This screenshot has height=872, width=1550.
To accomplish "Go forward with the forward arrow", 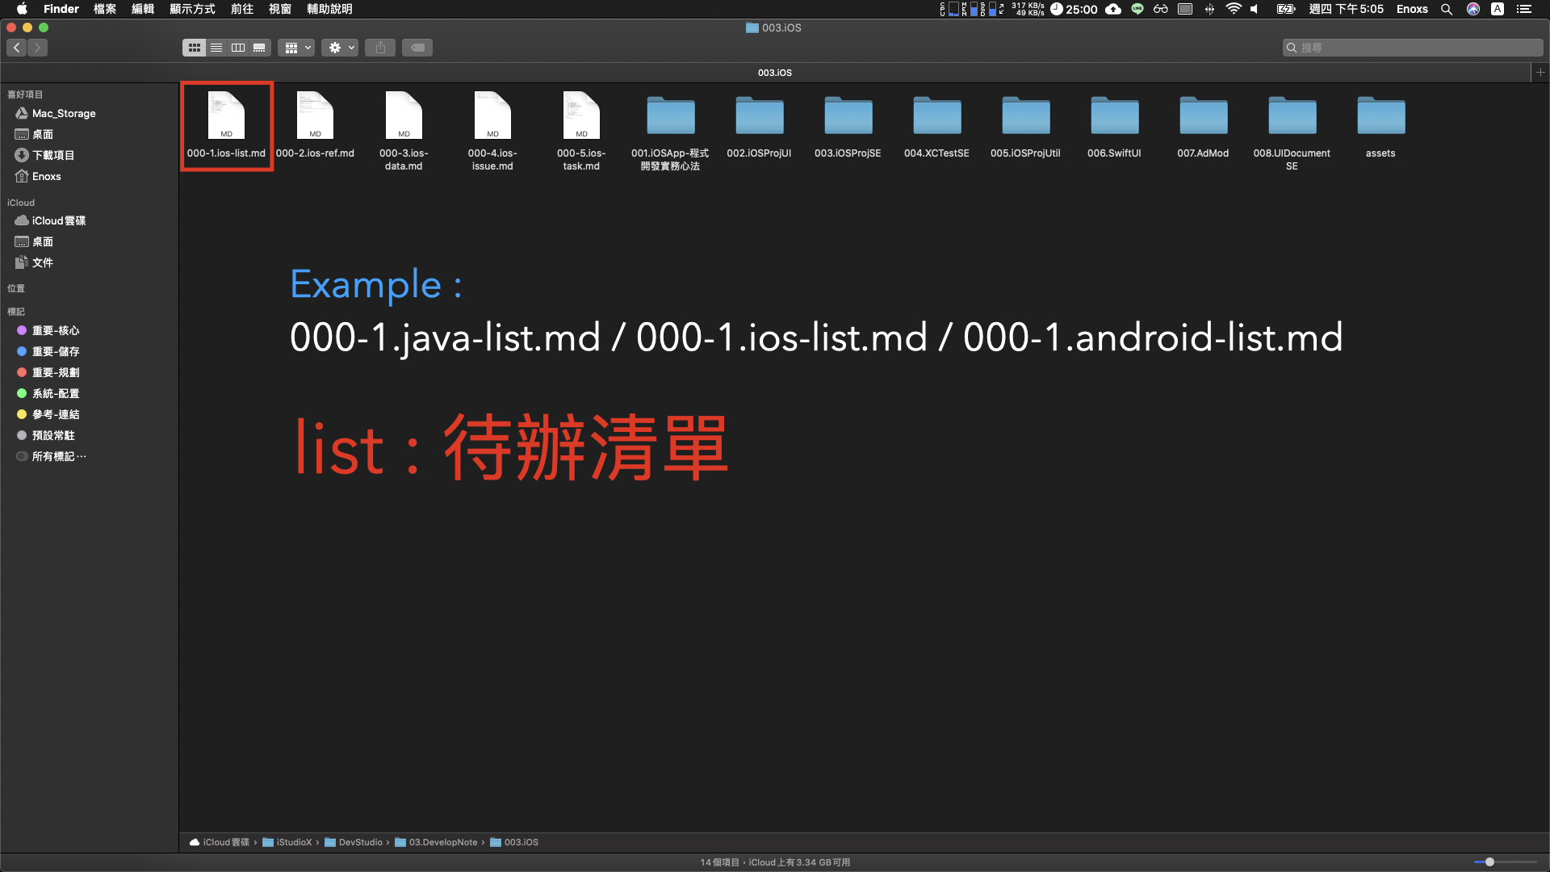I will point(37,48).
